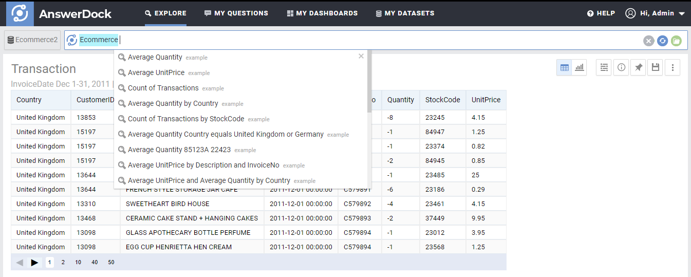The image size is (691, 277).
Task: Go to page 40
Action: [95, 262]
